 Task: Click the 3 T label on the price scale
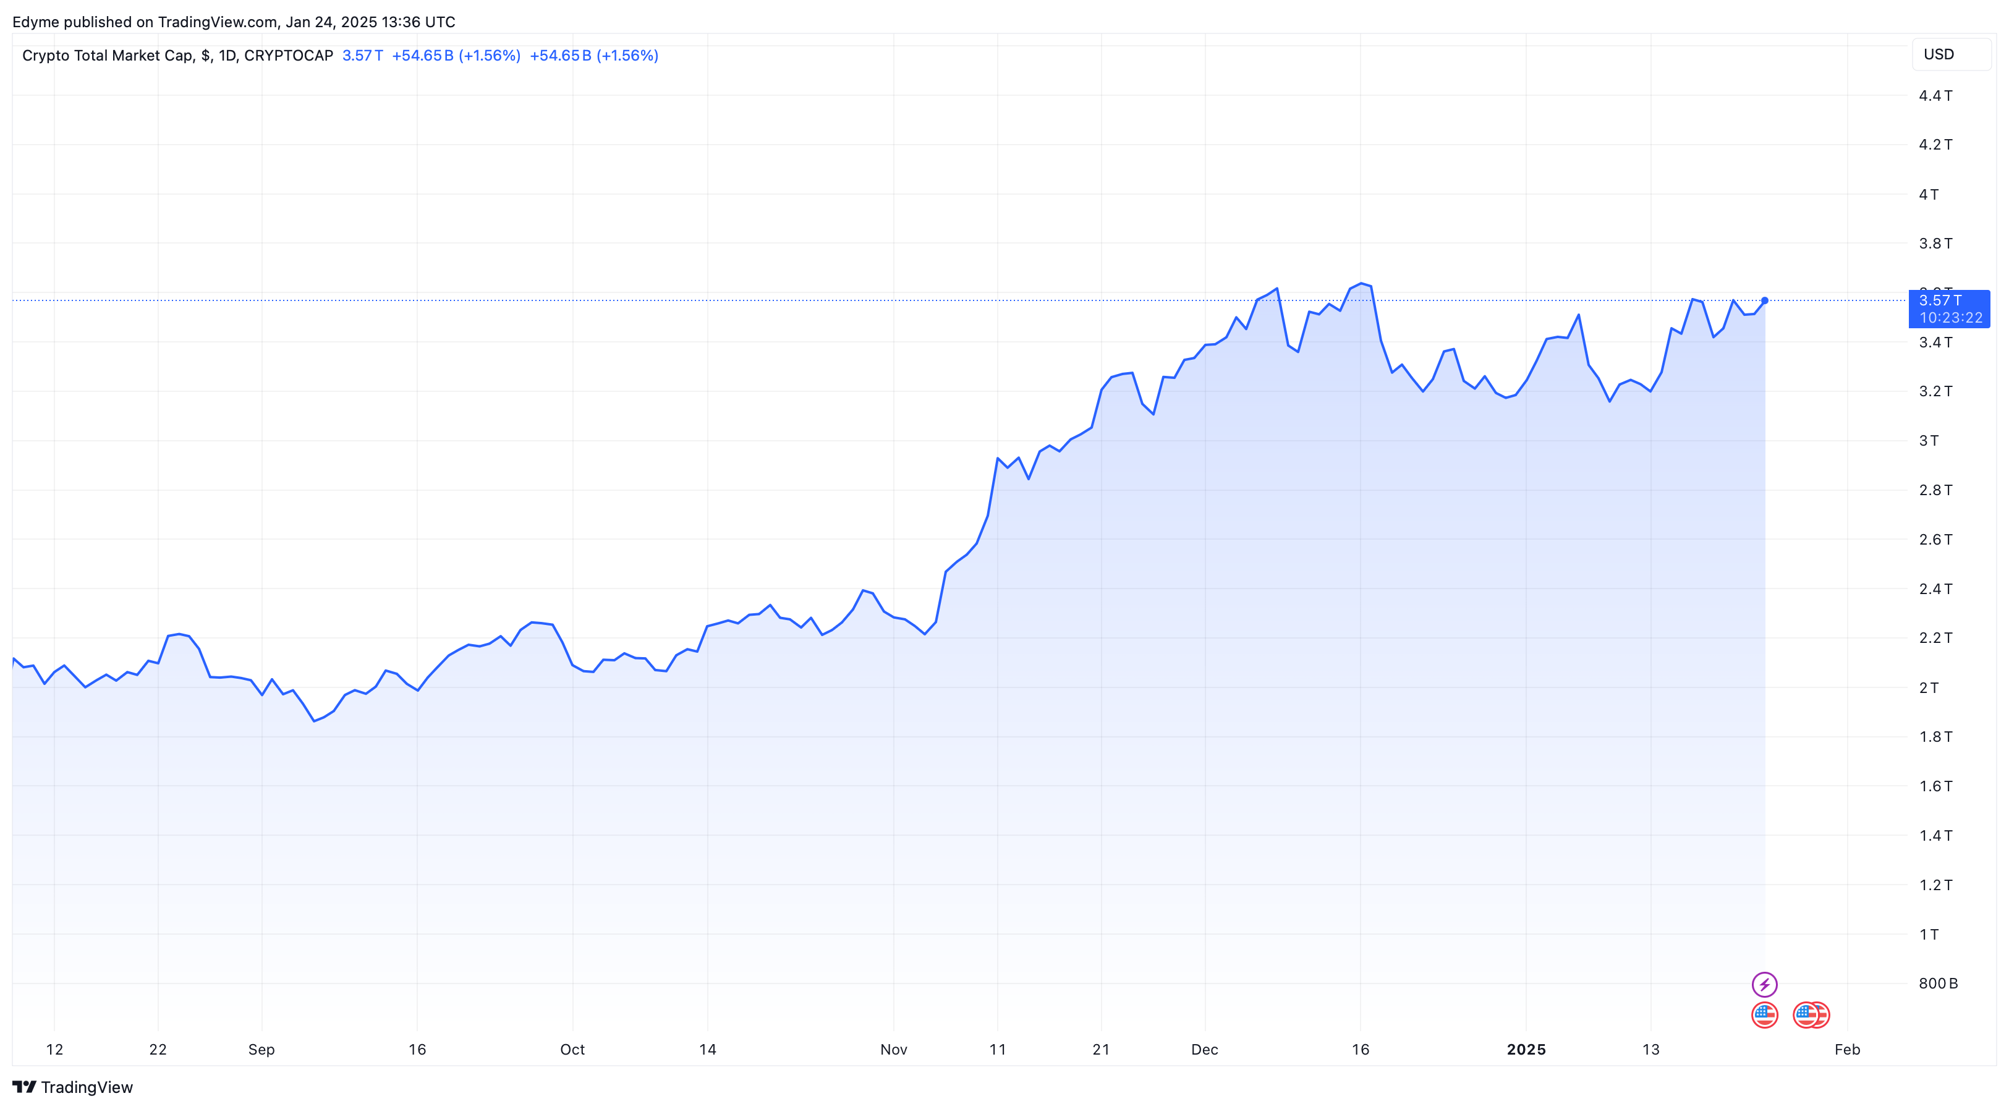tap(1928, 440)
